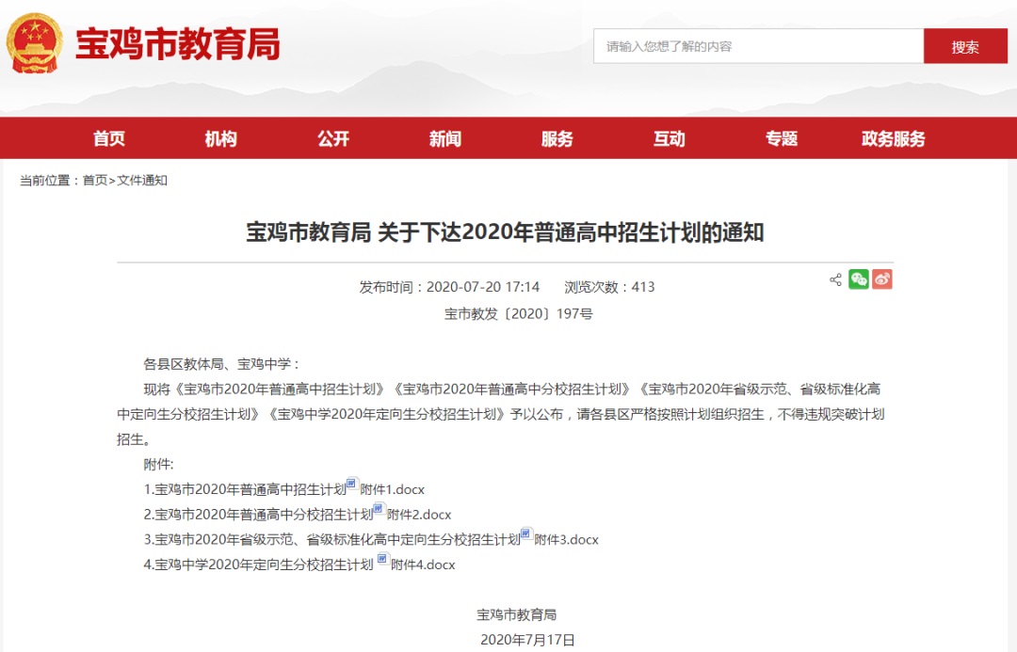Click the docx icon beside 附件2
This screenshot has height=652, width=1017.
click(x=379, y=510)
